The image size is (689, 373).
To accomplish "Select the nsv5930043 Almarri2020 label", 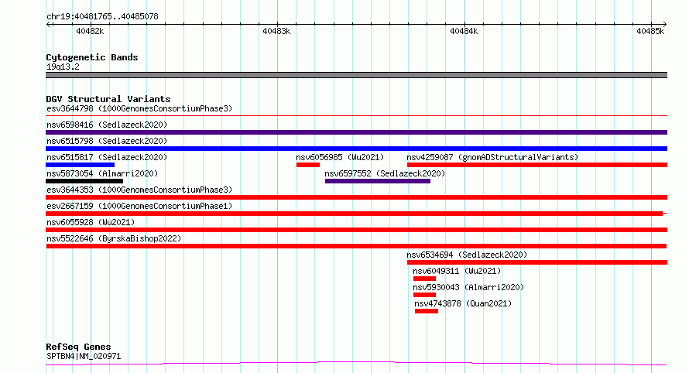I will (x=468, y=287).
